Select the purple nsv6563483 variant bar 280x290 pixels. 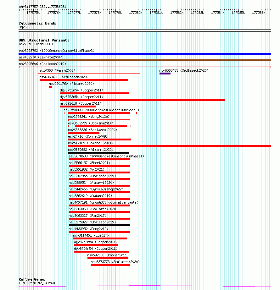coord(165,74)
